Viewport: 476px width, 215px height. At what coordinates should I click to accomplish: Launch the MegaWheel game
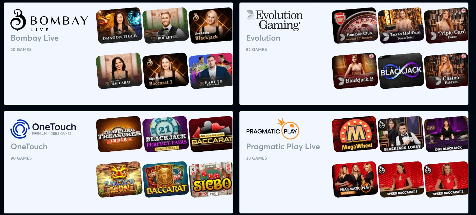coord(354,134)
